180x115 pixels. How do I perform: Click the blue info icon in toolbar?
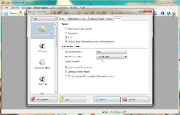click(162, 13)
